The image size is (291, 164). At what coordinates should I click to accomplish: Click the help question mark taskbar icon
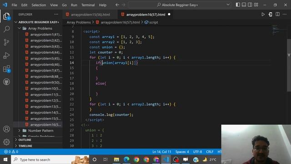pos(196,159)
